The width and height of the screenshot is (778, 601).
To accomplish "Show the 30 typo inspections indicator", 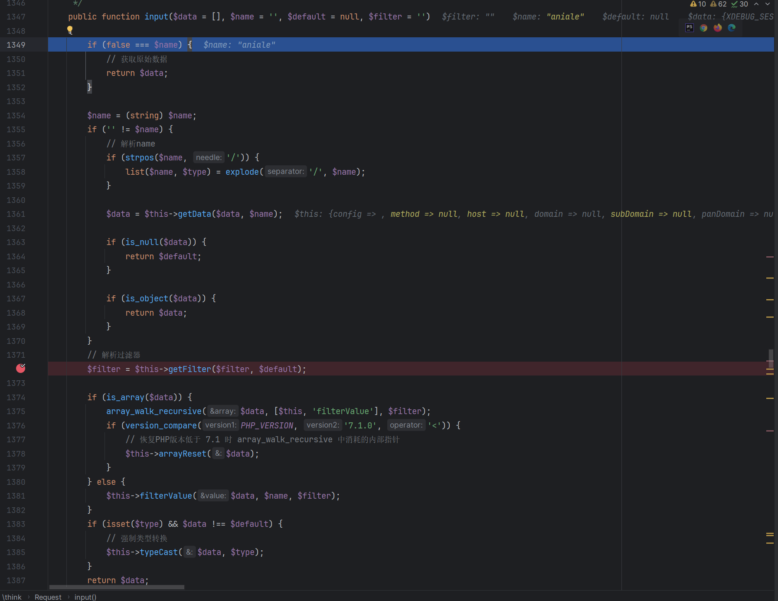I will [x=739, y=4].
